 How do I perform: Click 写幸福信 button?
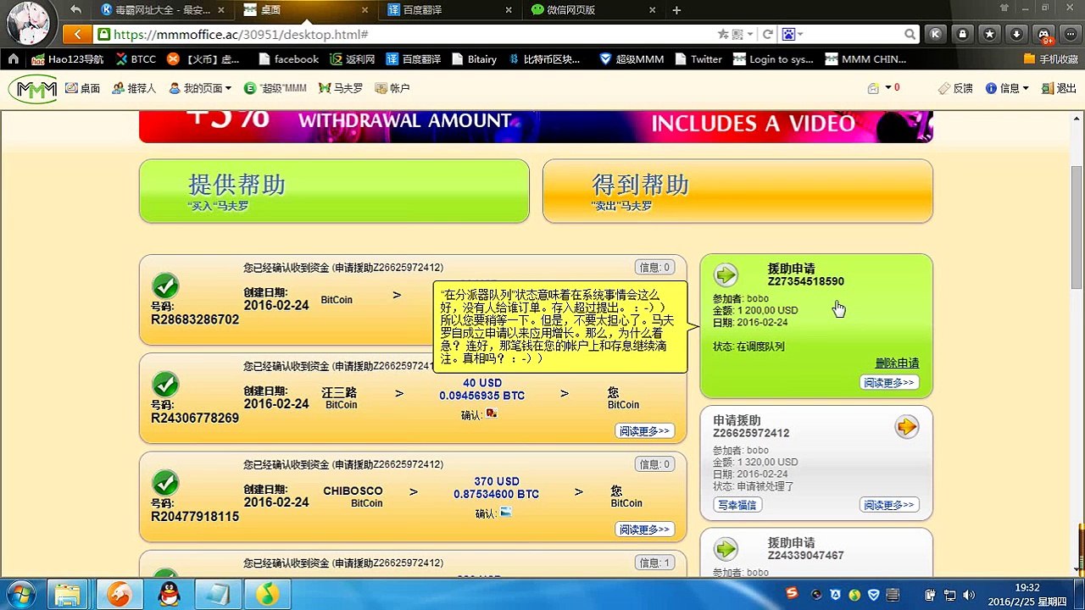tap(737, 504)
